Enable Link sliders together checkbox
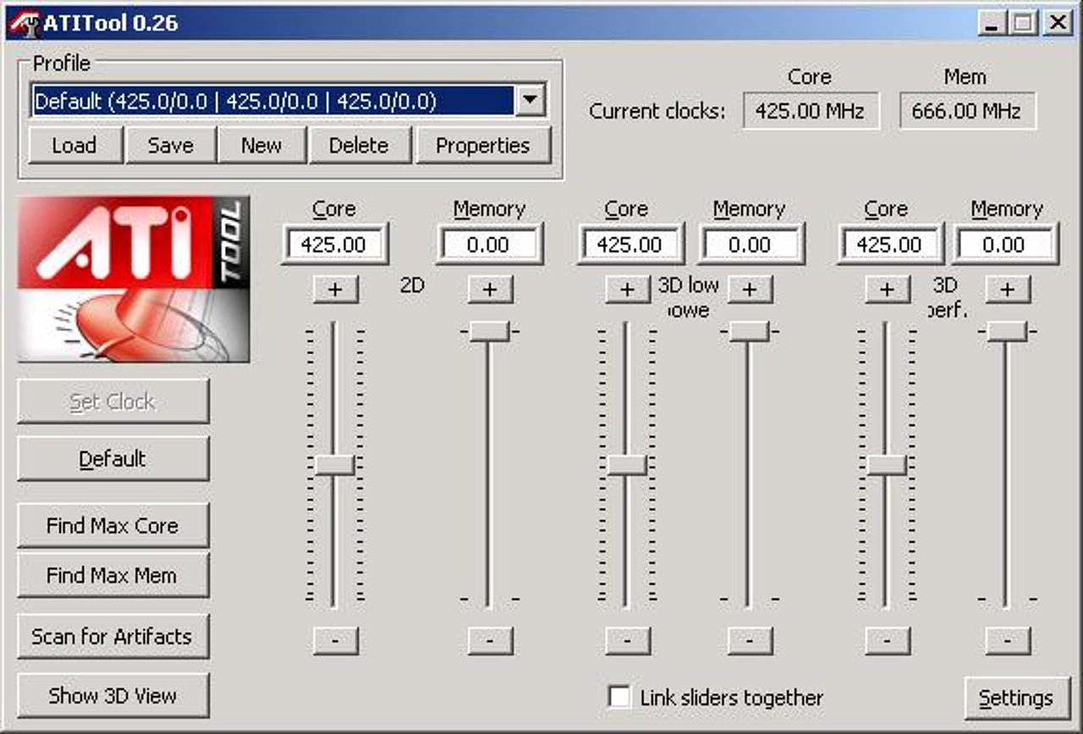1083x734 pixels. click(x=619, y=698)
